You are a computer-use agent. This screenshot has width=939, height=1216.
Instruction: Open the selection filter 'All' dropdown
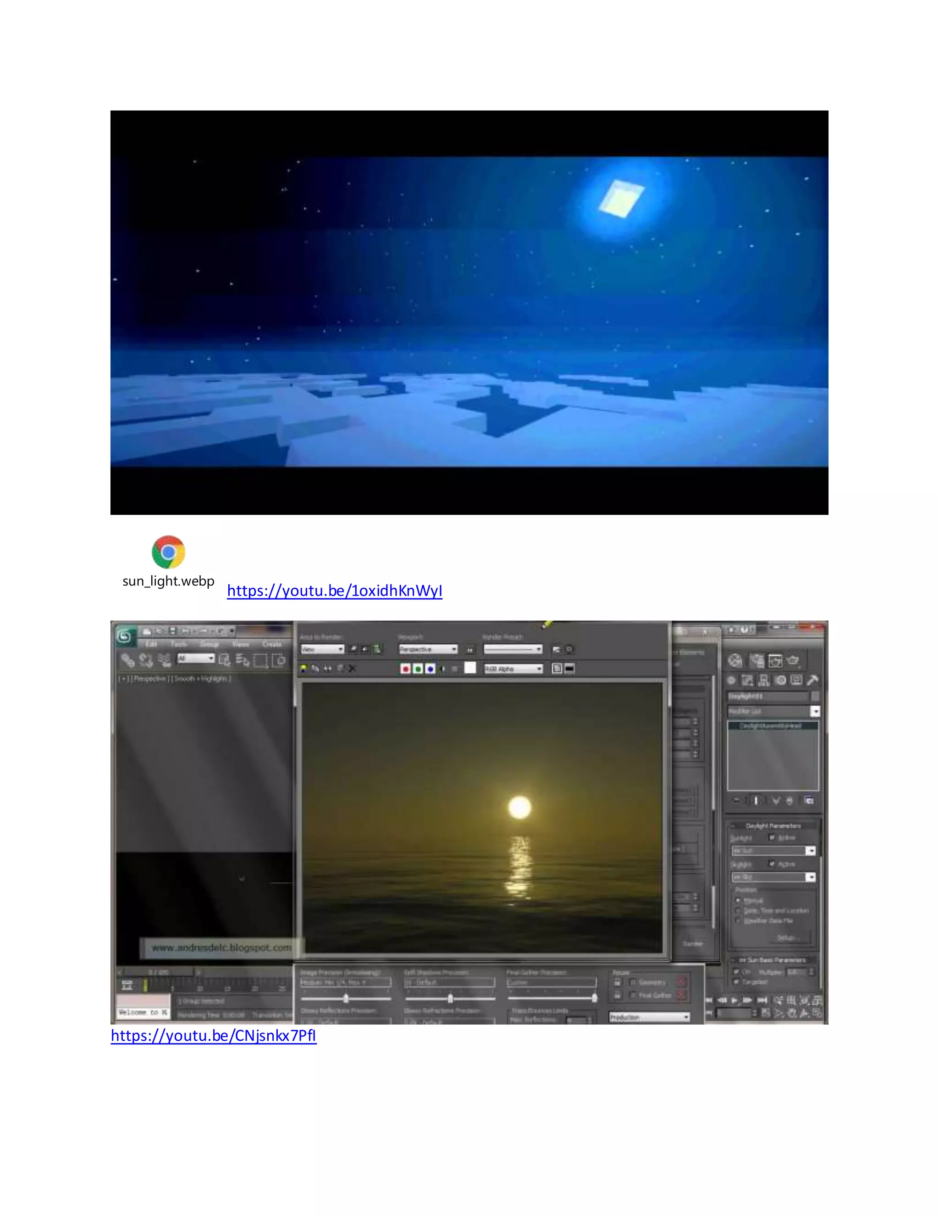tap(196, 658)
